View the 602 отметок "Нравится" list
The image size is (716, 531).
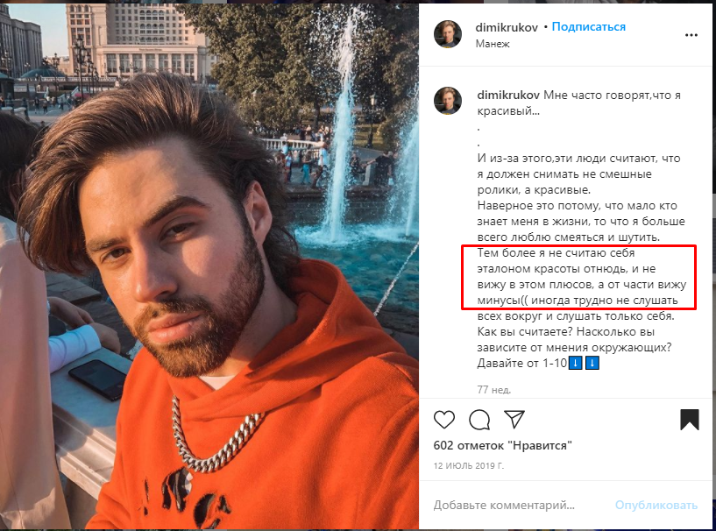coord(502,445)
